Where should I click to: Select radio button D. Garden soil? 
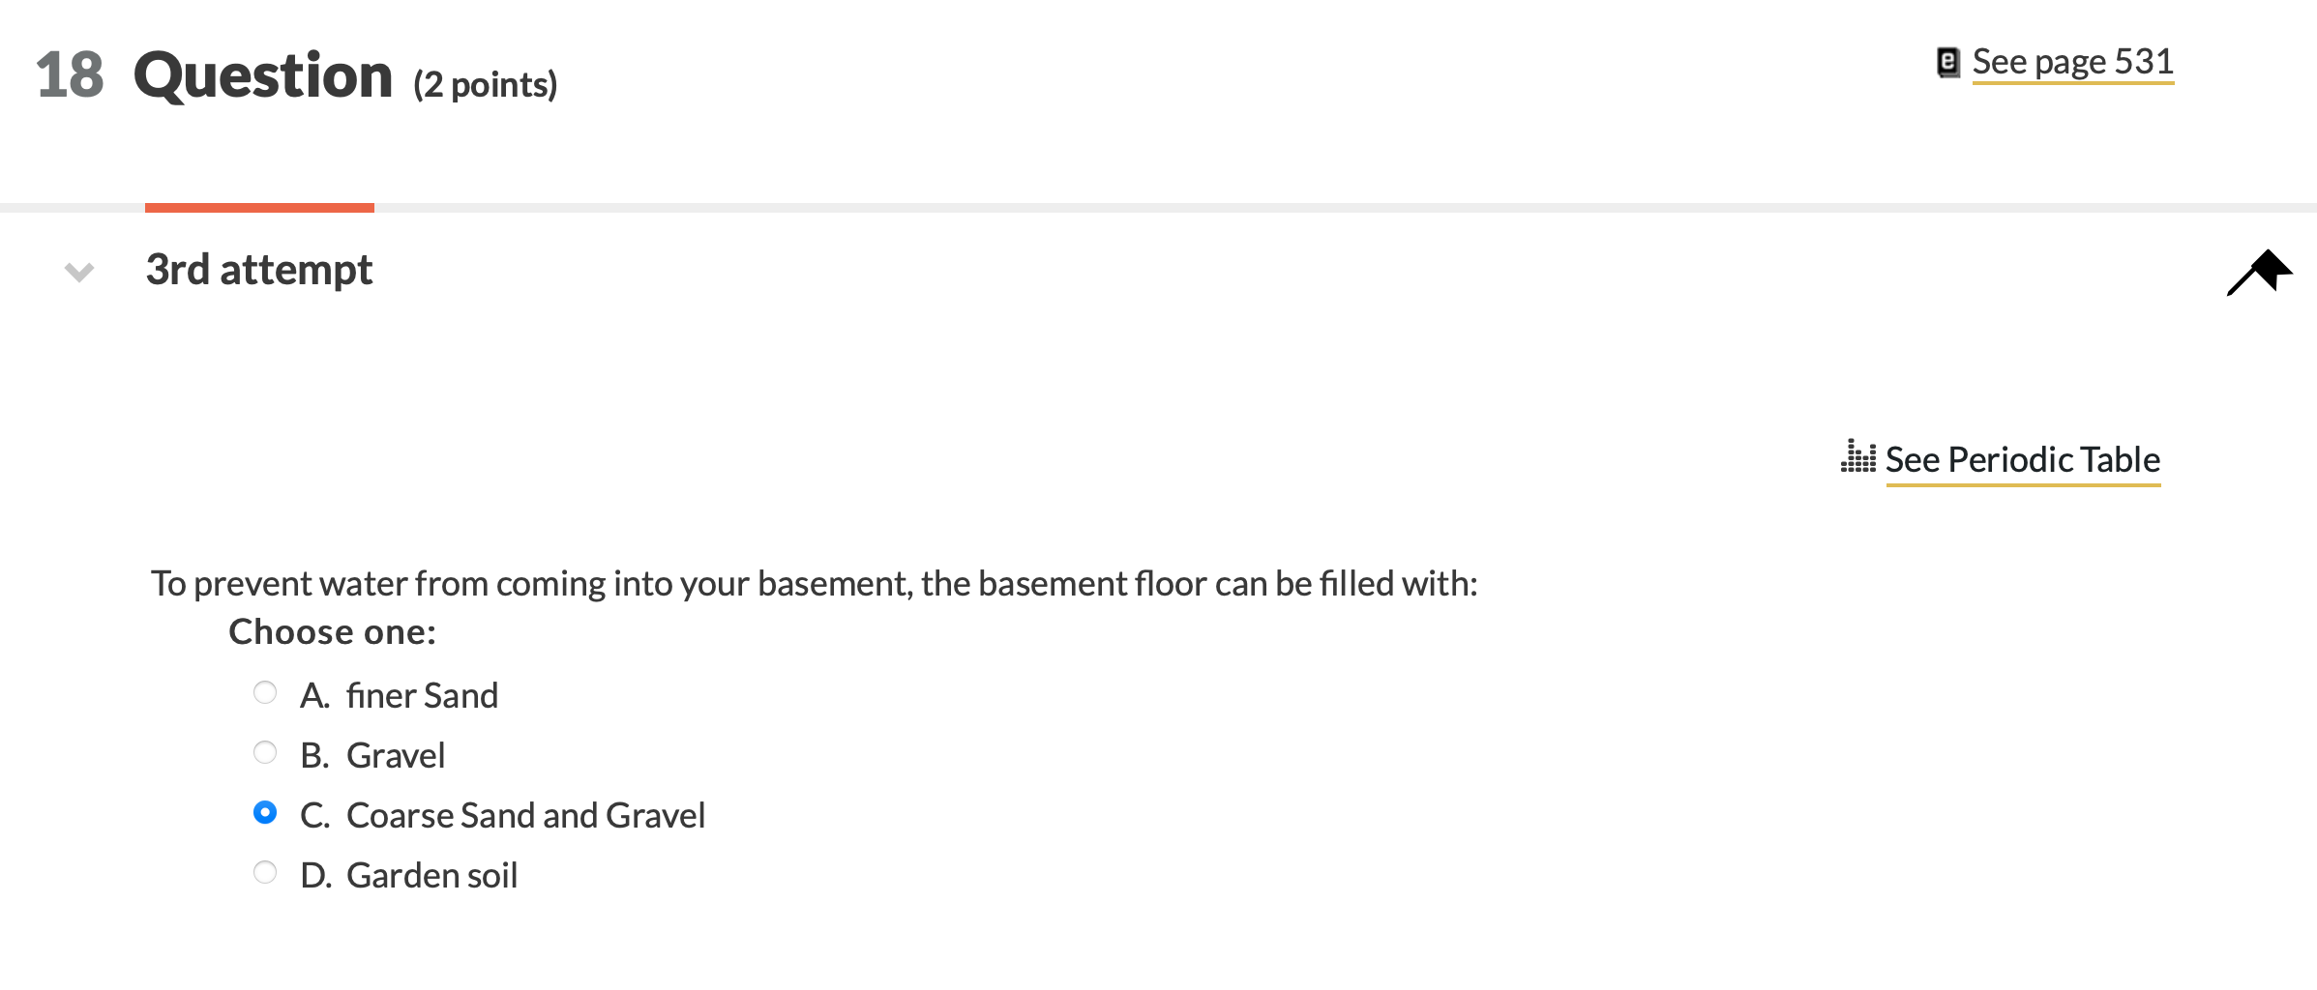pyautogui.click(x=265, y=872)
